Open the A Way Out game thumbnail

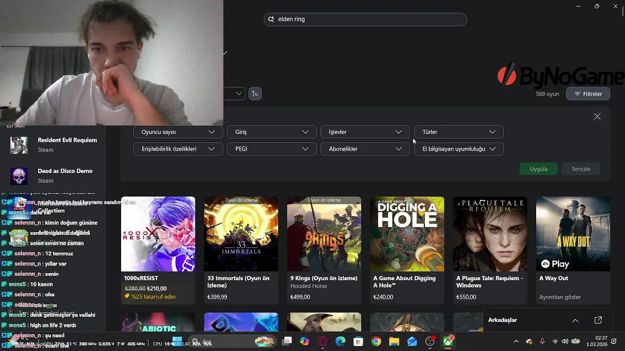coord(573,234)
